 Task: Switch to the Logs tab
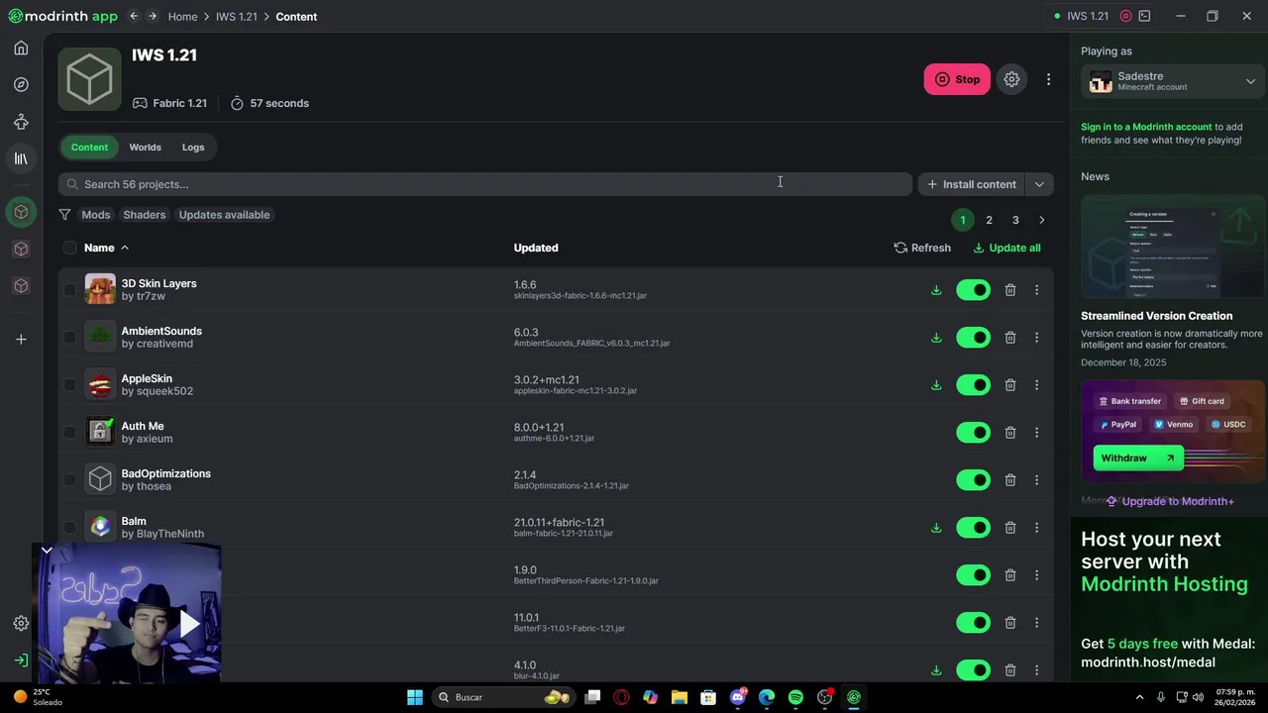[x=193, y=148]
